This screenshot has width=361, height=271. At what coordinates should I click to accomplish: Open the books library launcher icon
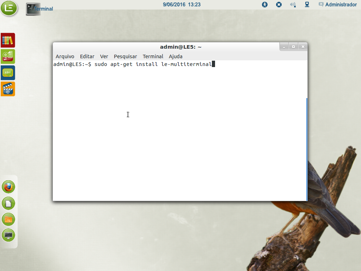pyautogui.click(x=8, y=40)
